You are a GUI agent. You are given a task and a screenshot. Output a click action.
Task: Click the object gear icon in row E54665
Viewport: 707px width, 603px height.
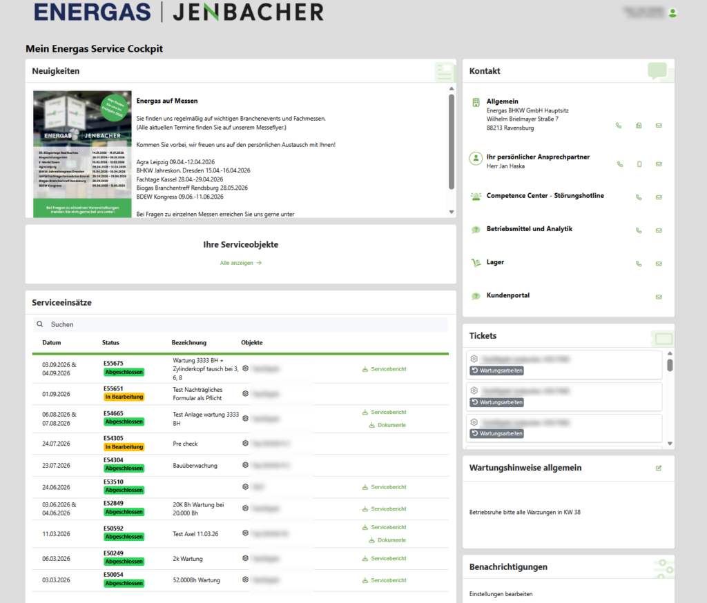(x=245, y=418)
